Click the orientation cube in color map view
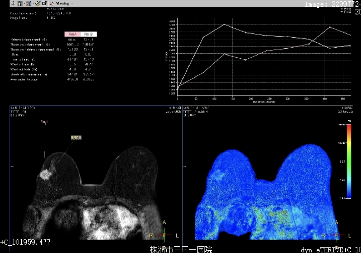This screenshot has height=253, width=361. (x=337, y=235)
